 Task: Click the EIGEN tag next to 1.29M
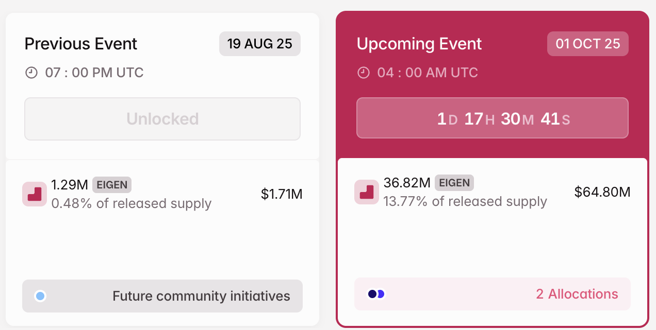[112, 184]
